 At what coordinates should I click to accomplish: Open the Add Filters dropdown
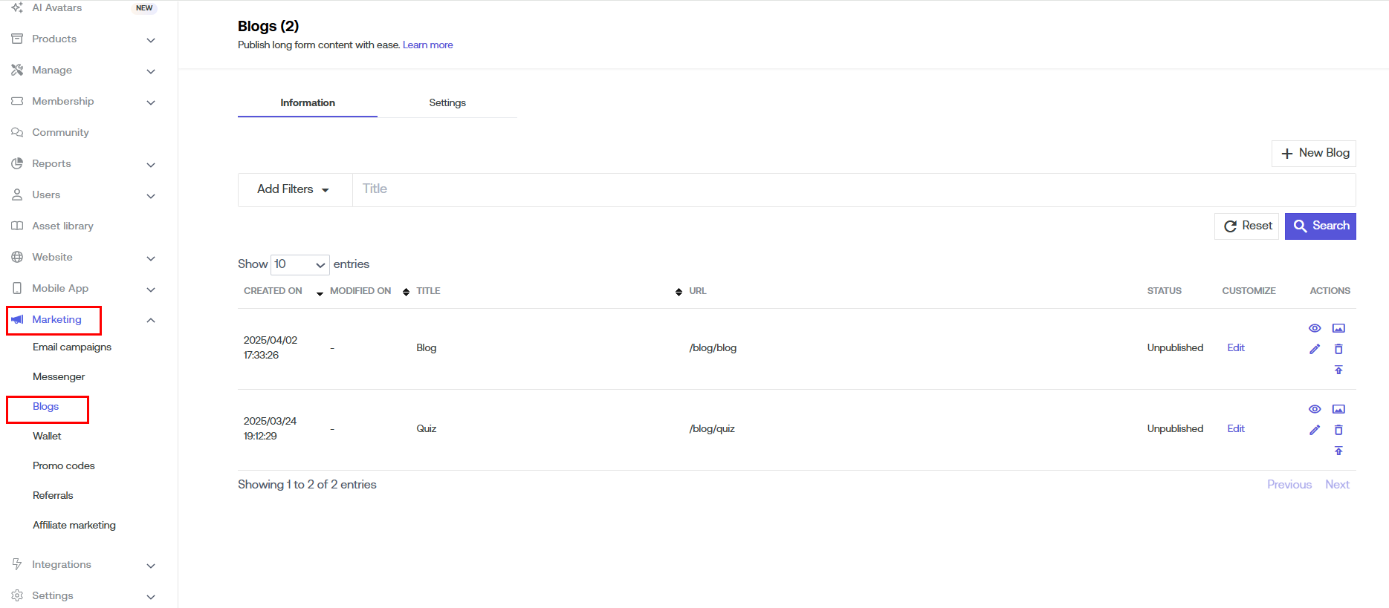coord(294,189)
